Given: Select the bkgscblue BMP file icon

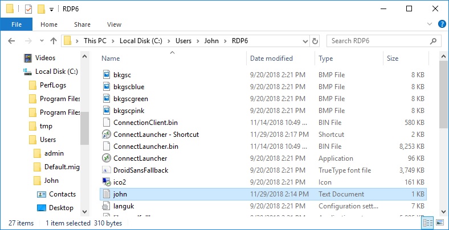Looking at the screenshot, I should click(x=106, y=87).
